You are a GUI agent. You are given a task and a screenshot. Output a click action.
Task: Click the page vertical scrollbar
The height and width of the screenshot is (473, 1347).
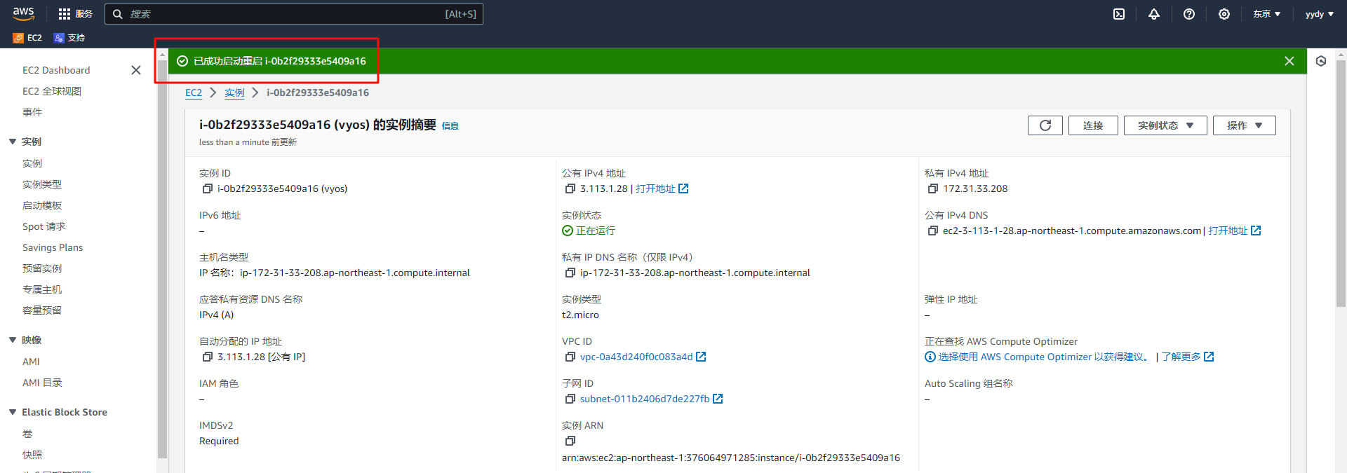click(1341, 182)
